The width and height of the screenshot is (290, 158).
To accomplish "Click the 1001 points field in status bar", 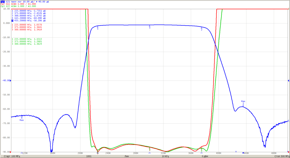I will tap(89, 156).
